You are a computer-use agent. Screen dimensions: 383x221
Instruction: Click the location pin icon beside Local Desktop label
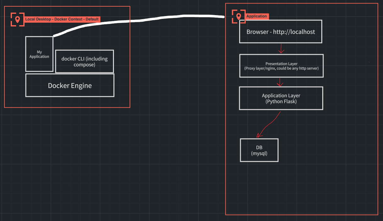coord(18,19)
